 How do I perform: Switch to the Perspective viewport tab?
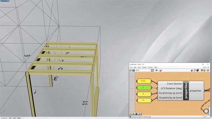pos(4,118)
